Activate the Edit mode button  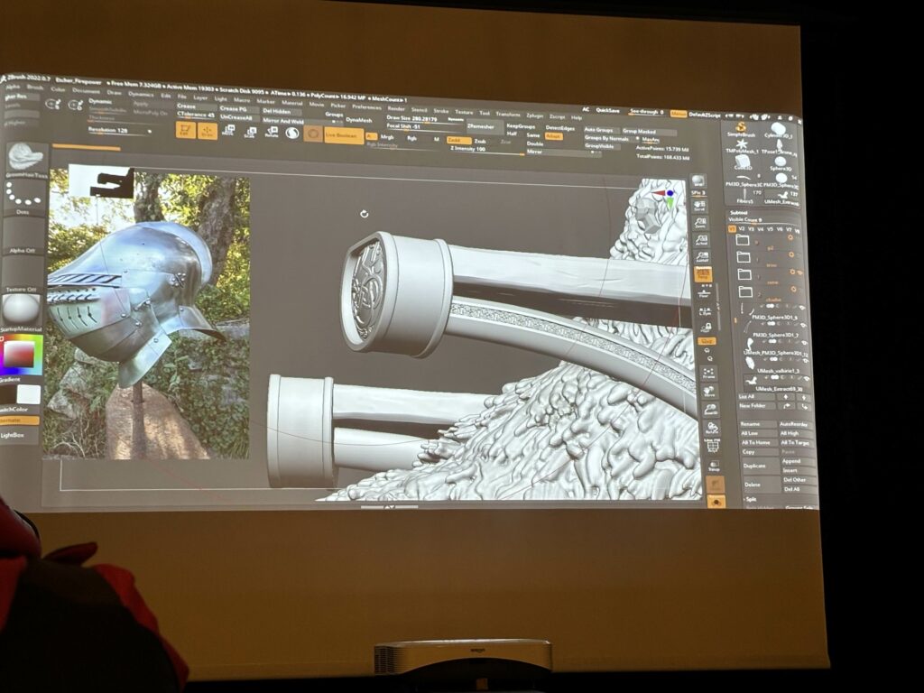coord(186,130)
